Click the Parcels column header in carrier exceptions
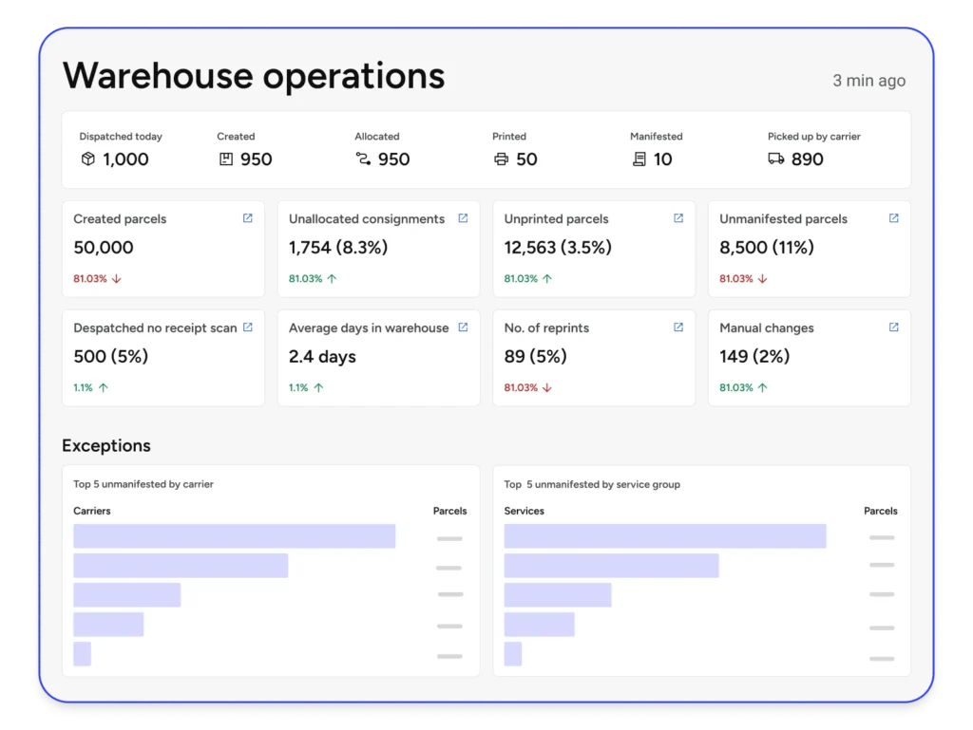973x730 pixels. [449, 511]
